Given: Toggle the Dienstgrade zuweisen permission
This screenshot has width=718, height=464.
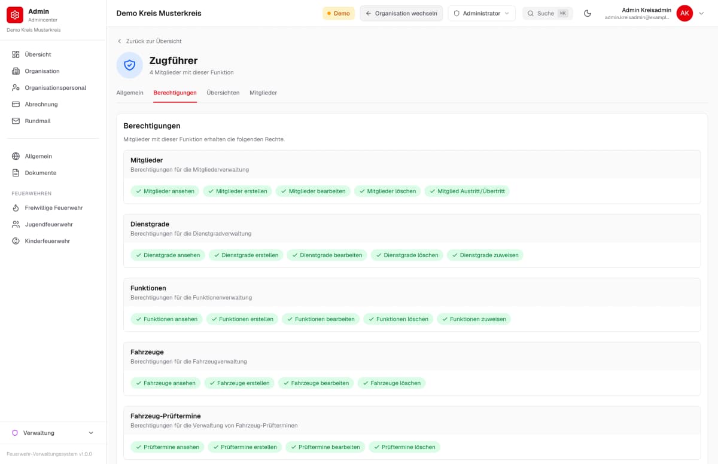Looking at the screenshot, I should (485, 255).
